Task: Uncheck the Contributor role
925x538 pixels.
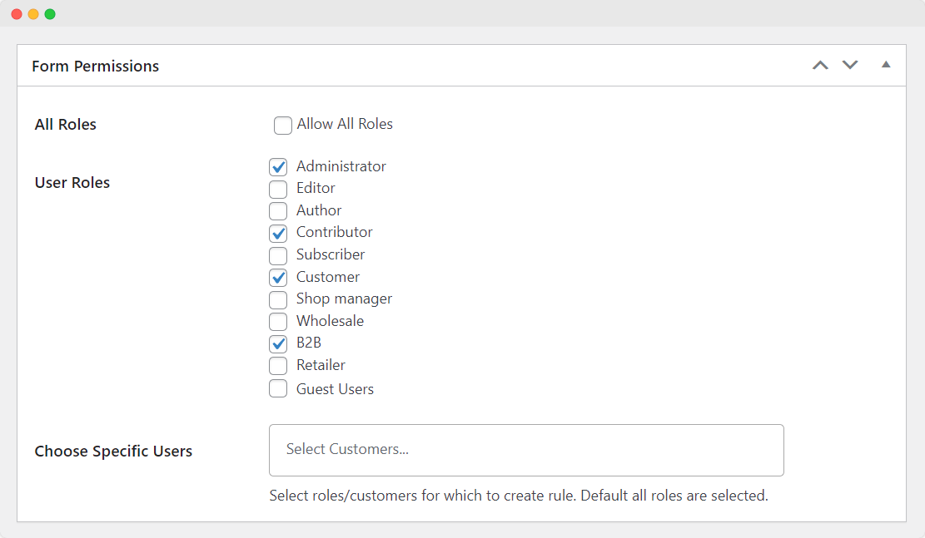Action: (x=278, y=233)
